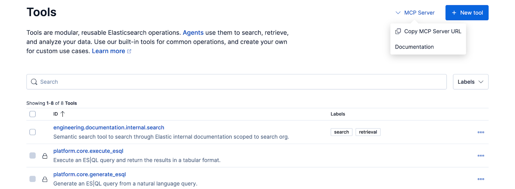
Task: Open actions menu for platform.core.execute_esql
Action: click(x=481, y=156)
